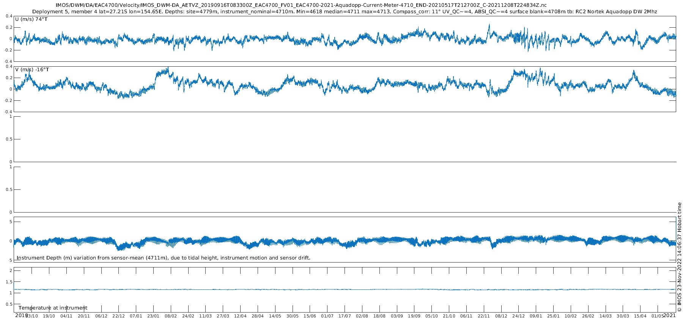The image size is (683, 322).
Task: Click the '2' tick on temperature axis
Action: pyautogui.click(x=11, y=270)
